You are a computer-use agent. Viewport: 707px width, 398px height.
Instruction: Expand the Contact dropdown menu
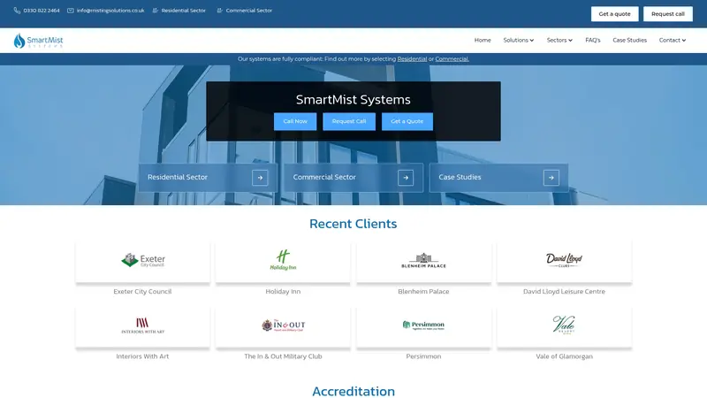(673, 40)
